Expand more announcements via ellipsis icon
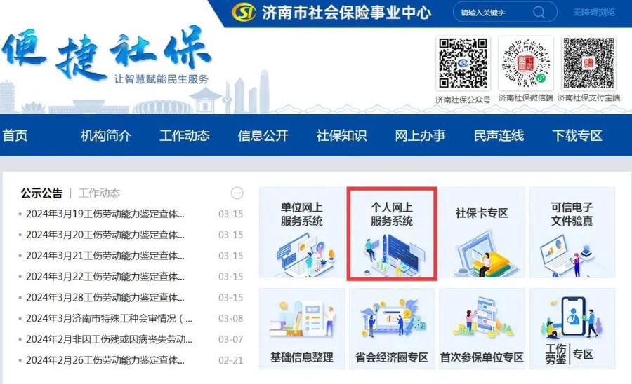Viewport: 632px width, 384px height. (x=237, y=193)
